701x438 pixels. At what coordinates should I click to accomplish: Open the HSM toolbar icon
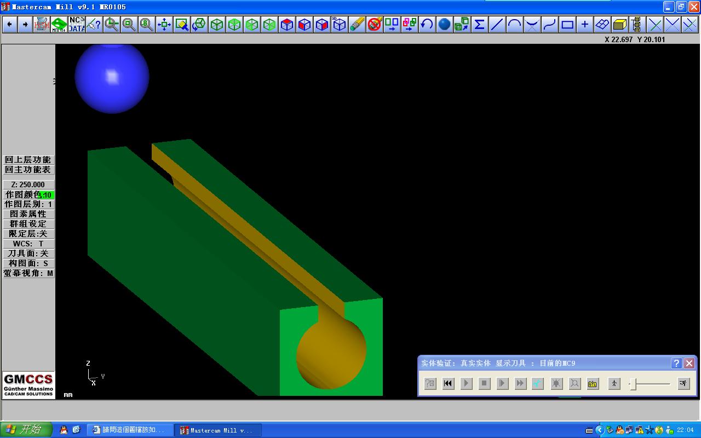point(42,24)
